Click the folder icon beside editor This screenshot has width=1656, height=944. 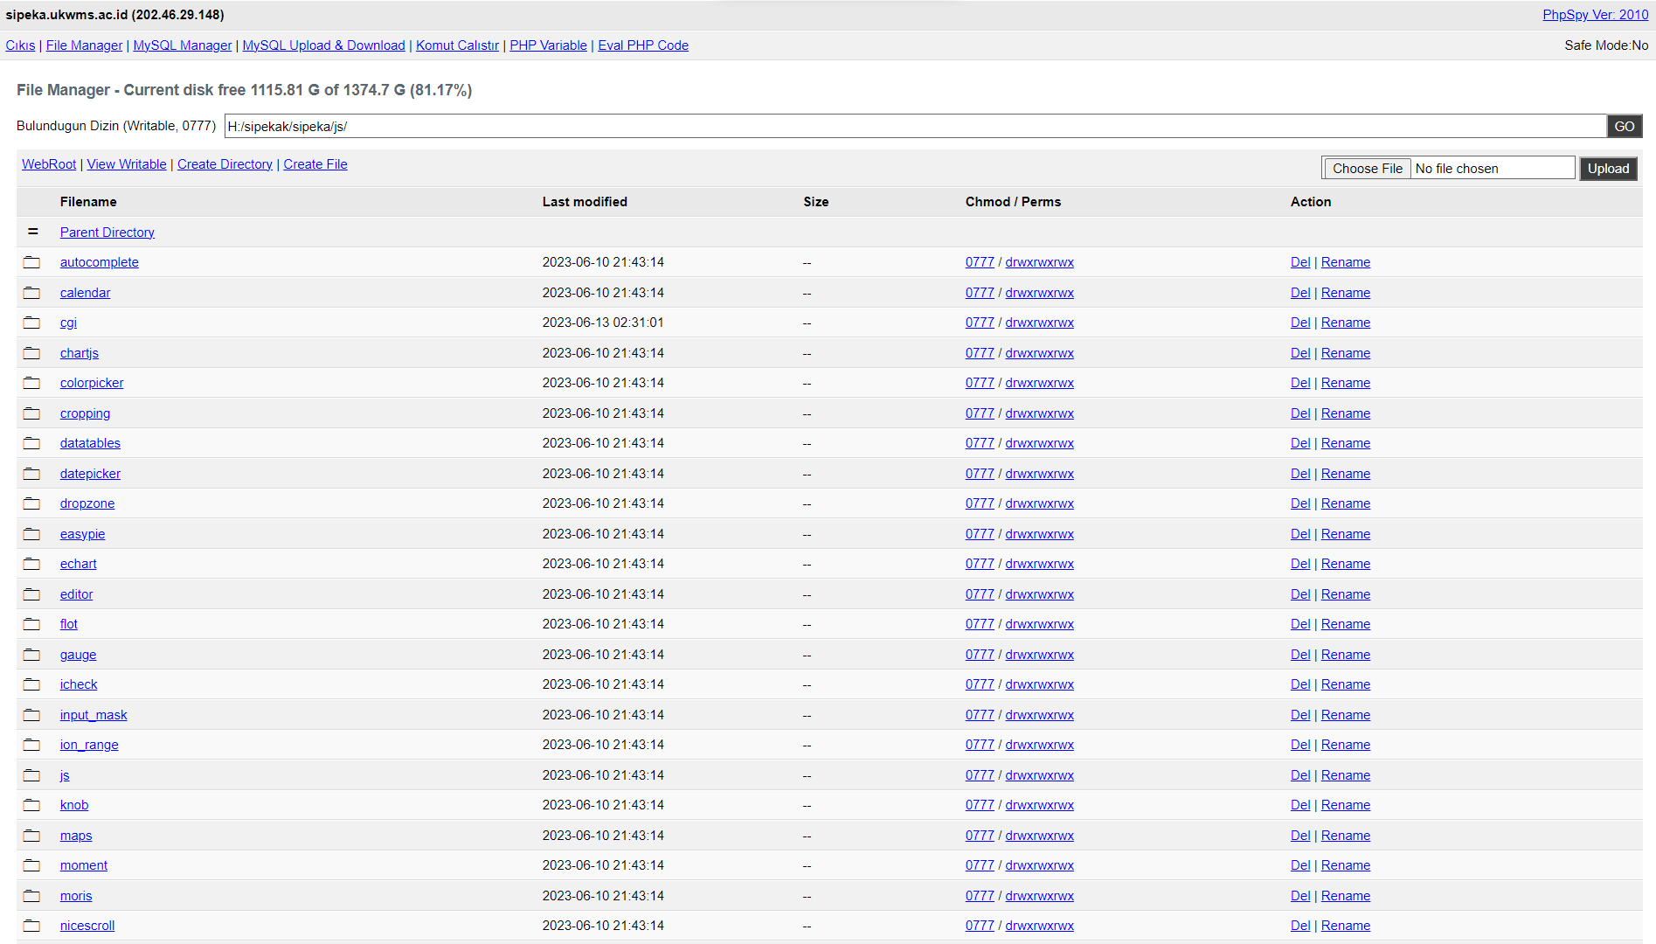tap(31, 594)
